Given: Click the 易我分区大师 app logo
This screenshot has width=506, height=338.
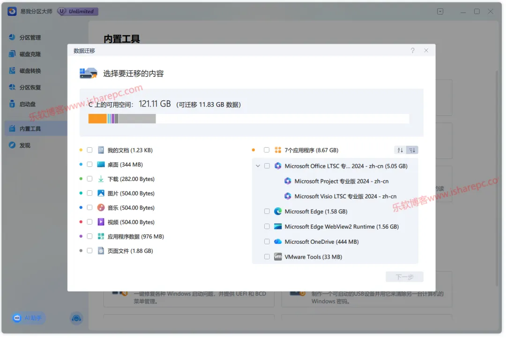Looking at the screenshot, I should coord(12,11).
